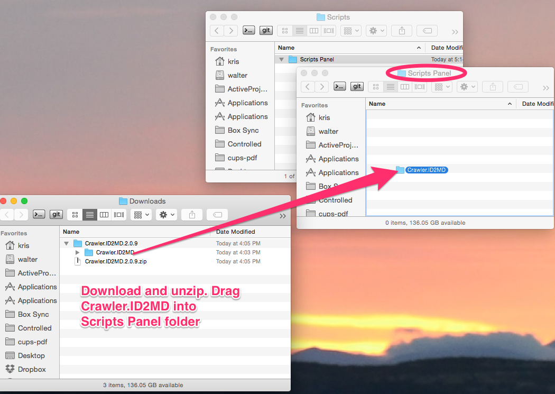Image resolution: width=555 pixels, height=394 pixels.
Task: Switch Scripts Panel window to list view
Action: coord(391,87)
